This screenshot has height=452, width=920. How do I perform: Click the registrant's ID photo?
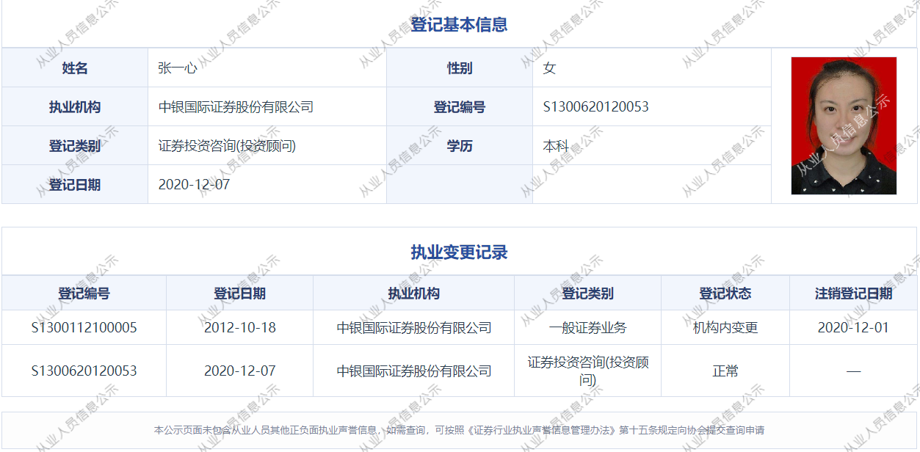[x=844, y=125]
